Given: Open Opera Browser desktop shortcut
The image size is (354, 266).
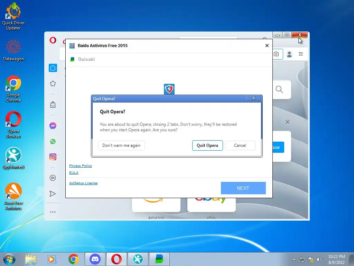Looking at the screenshot, I should [13, 125].
